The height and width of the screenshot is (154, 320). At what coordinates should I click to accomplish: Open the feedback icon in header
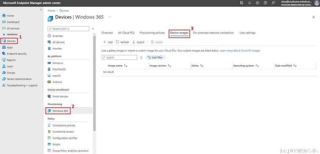(x=273, y=3)
